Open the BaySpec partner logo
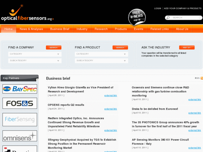 click(20, 89)
